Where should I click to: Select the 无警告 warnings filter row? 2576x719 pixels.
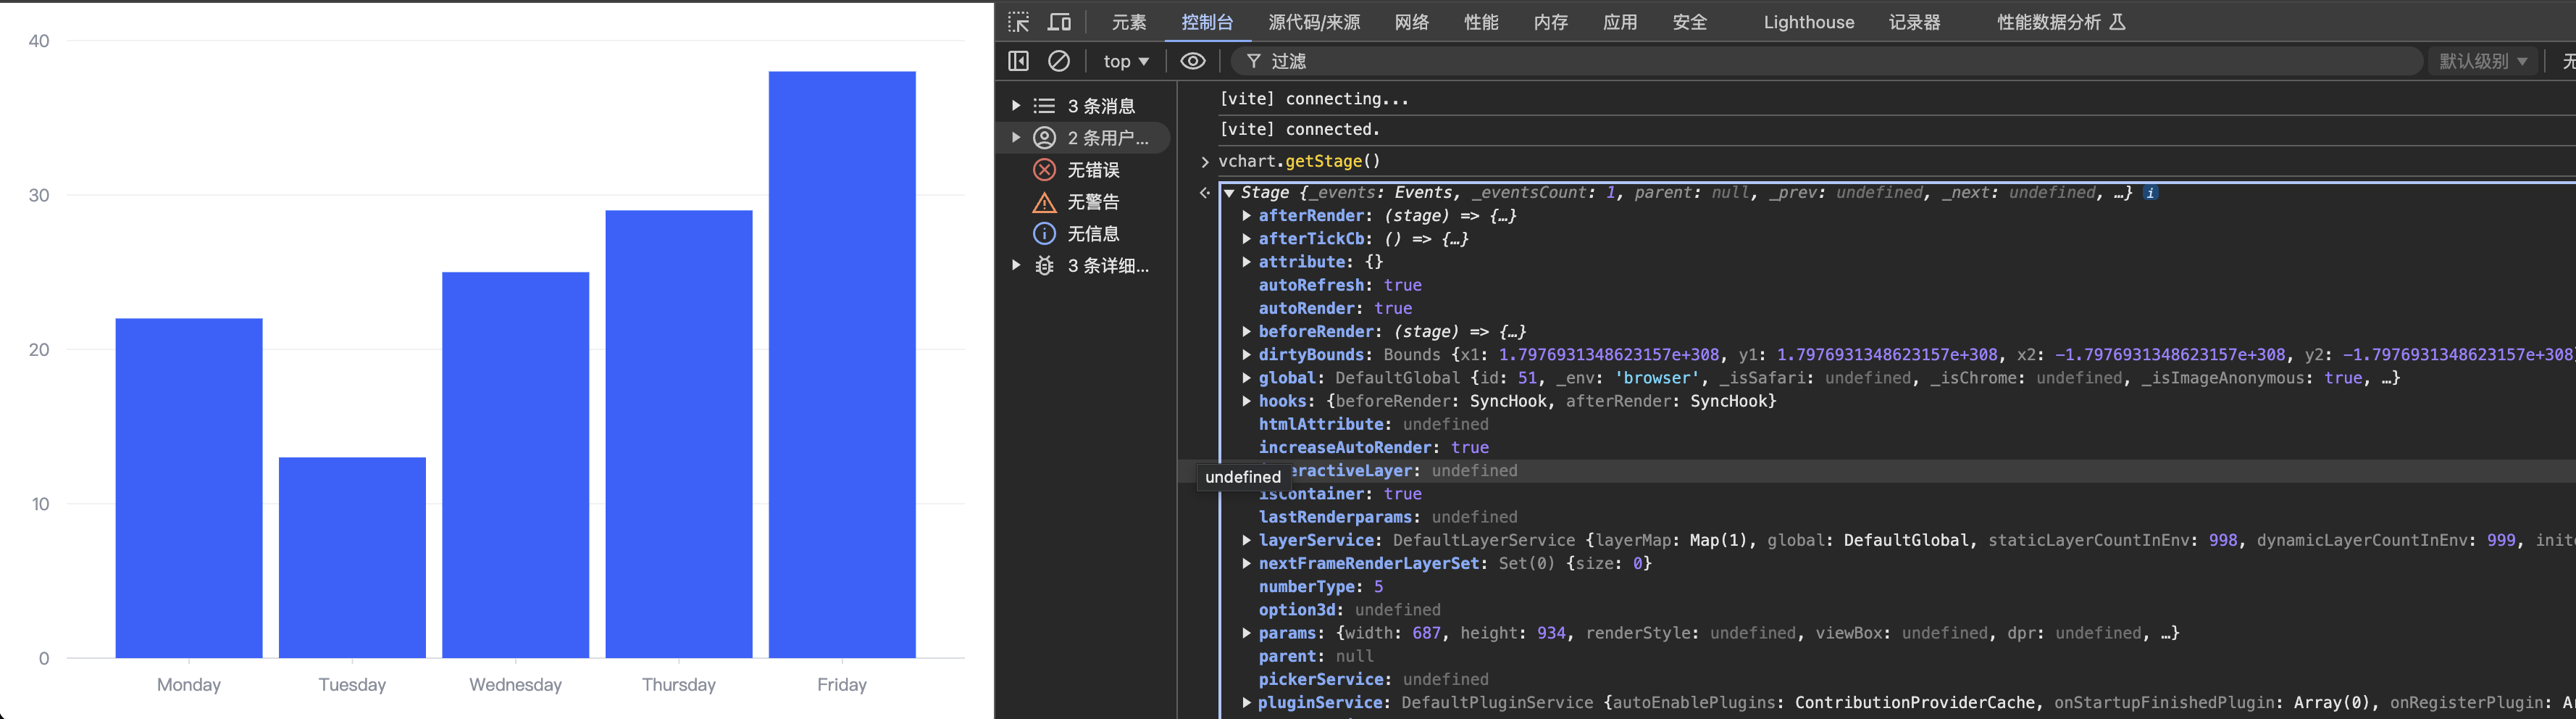click(1084, 201)
